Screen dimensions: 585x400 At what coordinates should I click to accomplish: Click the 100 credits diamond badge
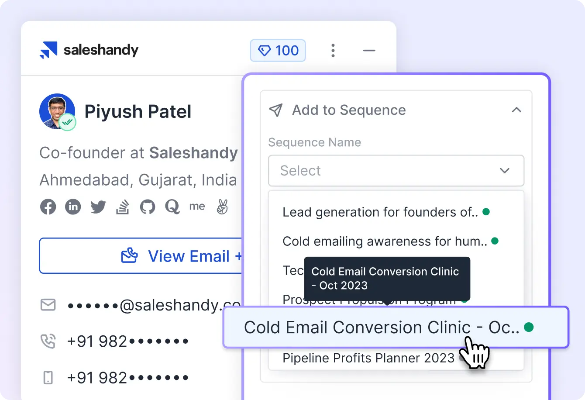point(278,51)
